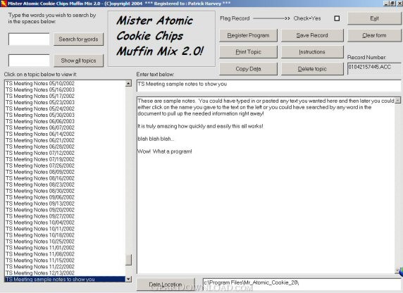Click notes area scroll up arrow
The image size is (403, 293).
pyautogui.click(x=398, y=100)
